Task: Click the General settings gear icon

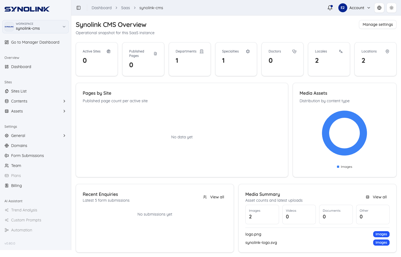Action: [x=7, y=136]
